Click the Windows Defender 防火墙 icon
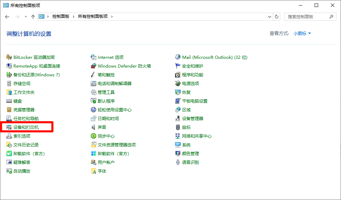Viewport: 341px width, 200px height. coord(93,66)
